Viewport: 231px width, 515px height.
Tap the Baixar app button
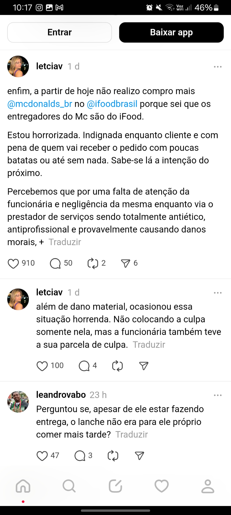[171, 32]
